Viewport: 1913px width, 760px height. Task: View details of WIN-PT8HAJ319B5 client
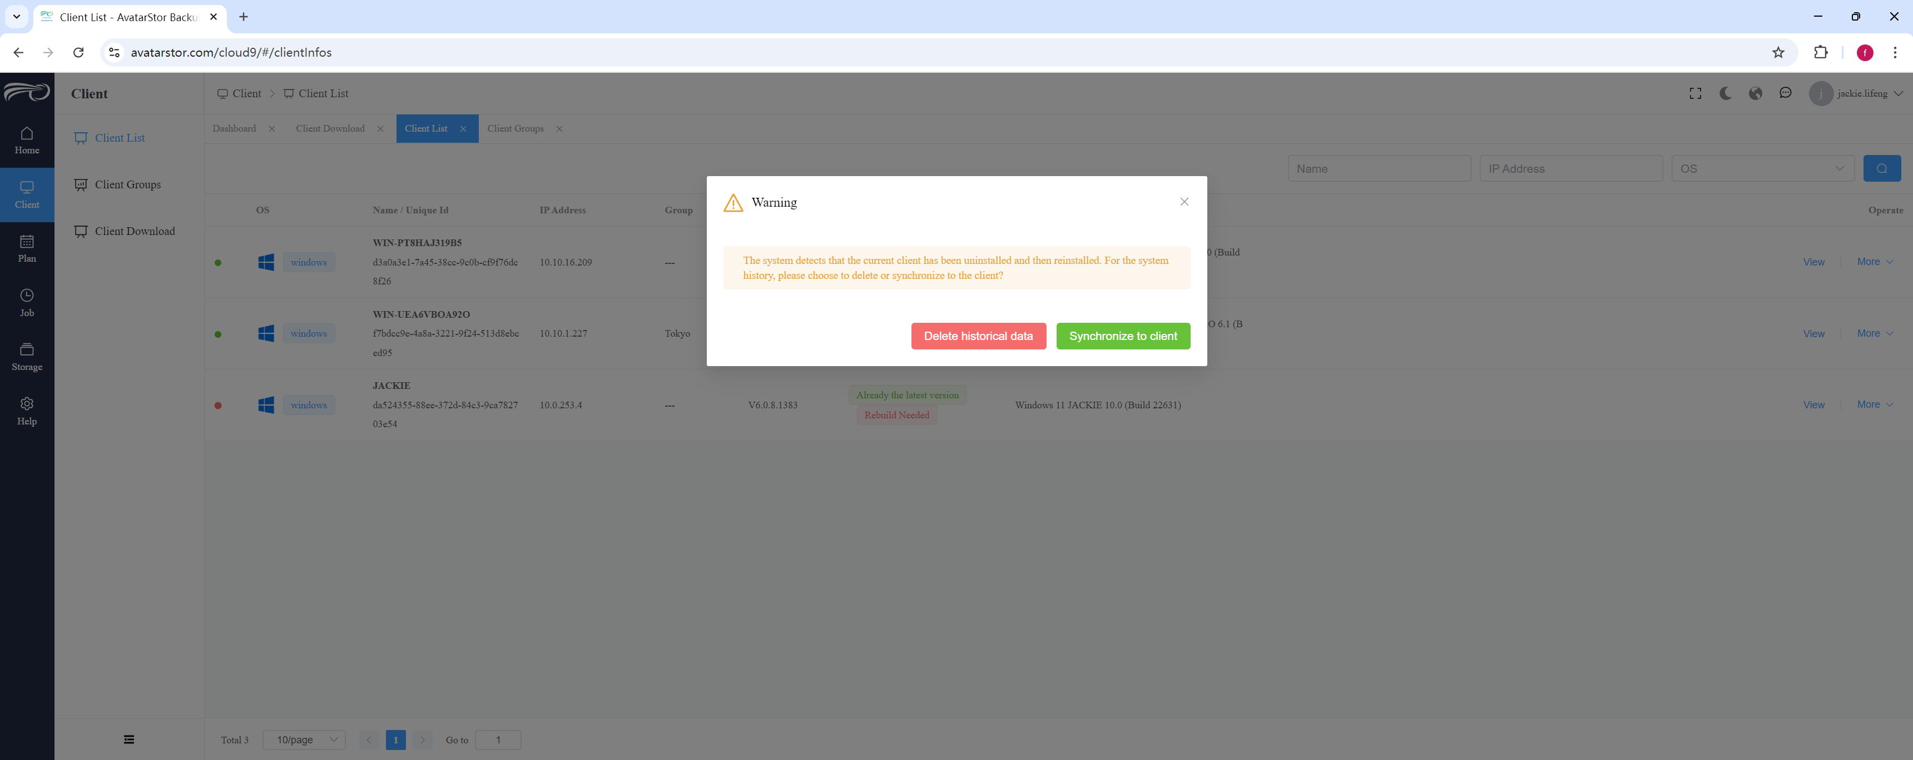point(1813,263)
